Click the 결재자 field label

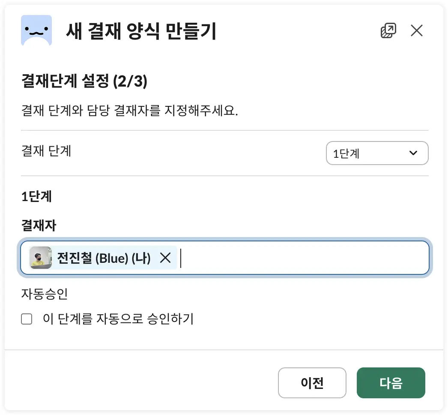click(39, 225)
